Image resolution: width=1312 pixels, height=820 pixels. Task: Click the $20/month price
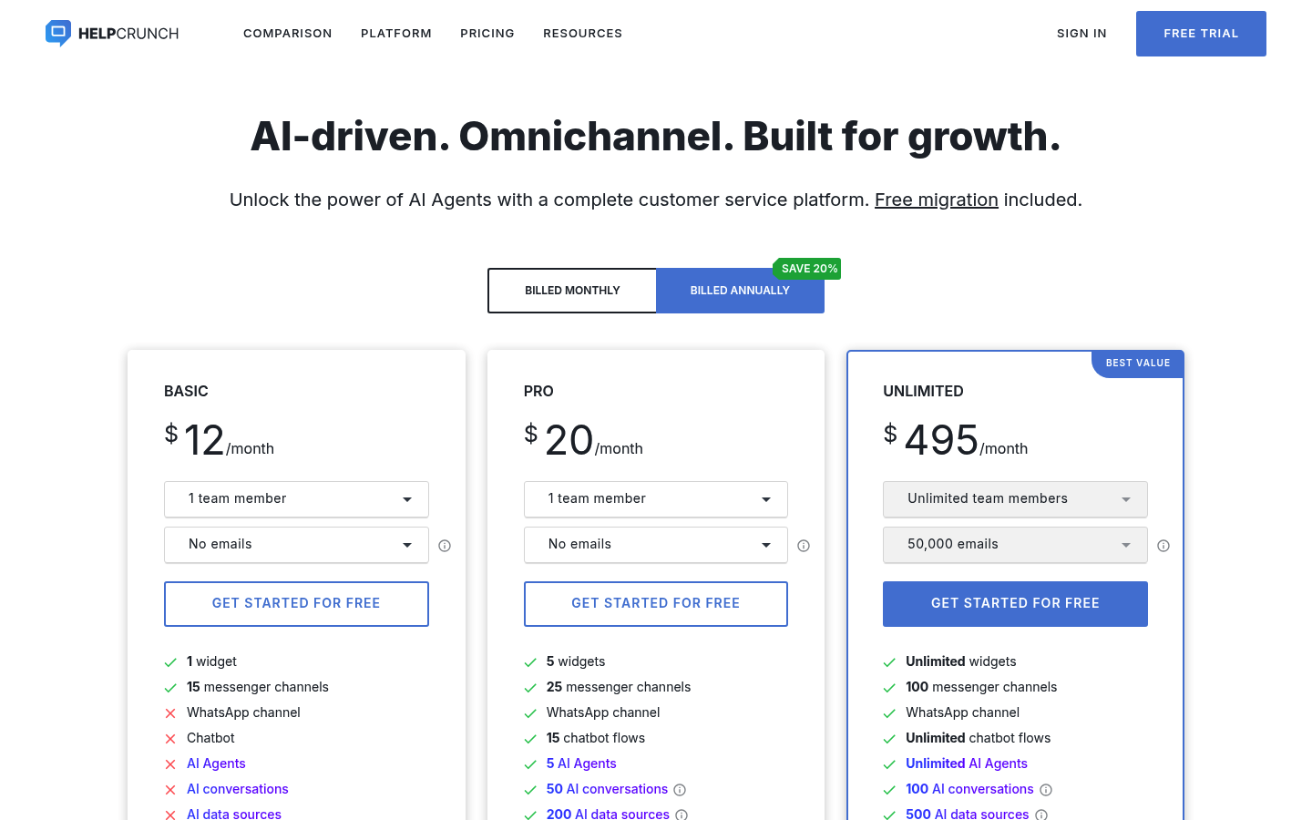pyautogui.click(x=583, y=440)
